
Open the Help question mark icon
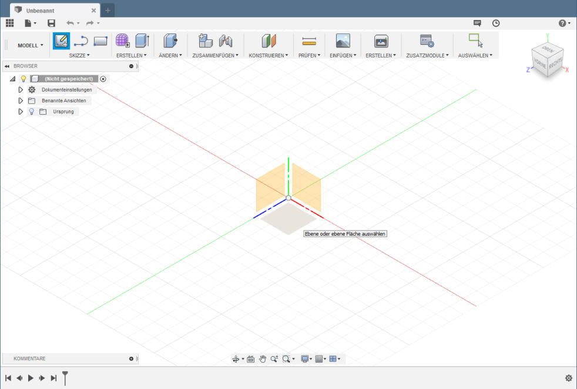[562, 23]
